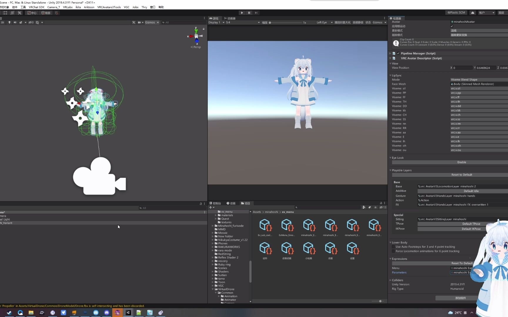Screen dimensions: 508x317
Task: Switch to the Animation tab
Action: point(231,203)
